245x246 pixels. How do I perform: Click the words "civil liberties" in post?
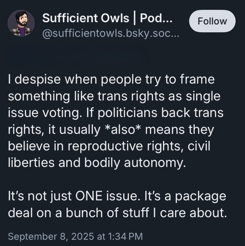click(200, 146)
